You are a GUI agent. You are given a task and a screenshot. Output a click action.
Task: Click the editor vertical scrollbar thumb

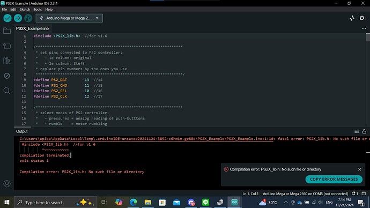(368, 38)
